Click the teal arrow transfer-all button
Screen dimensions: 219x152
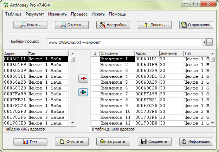point(84,93)
